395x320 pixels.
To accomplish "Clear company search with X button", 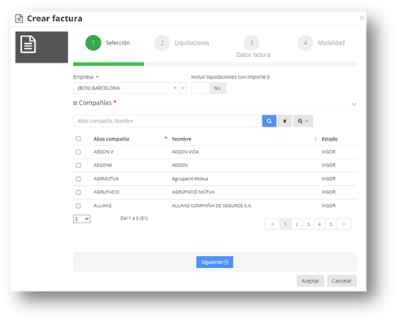I will click(284, 121).
